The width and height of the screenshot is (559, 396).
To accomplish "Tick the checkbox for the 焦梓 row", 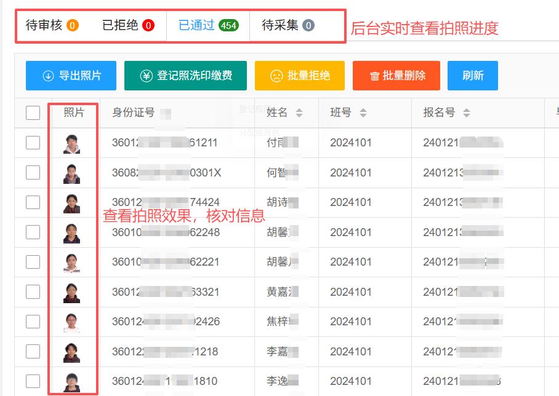I will tap(33, 322).
